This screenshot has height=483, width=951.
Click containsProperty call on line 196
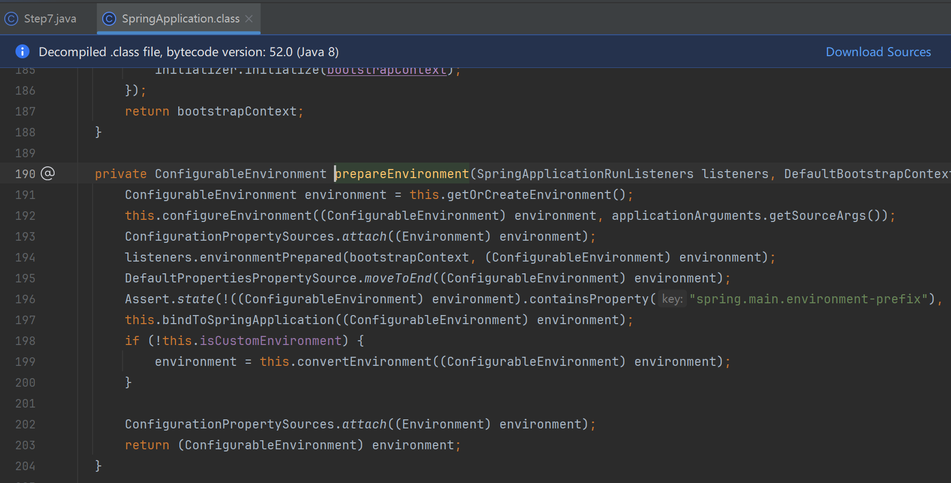tap(589, 299)
